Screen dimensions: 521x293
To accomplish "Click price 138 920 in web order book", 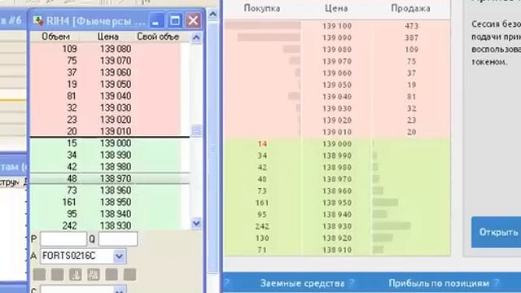I will 336,238.
